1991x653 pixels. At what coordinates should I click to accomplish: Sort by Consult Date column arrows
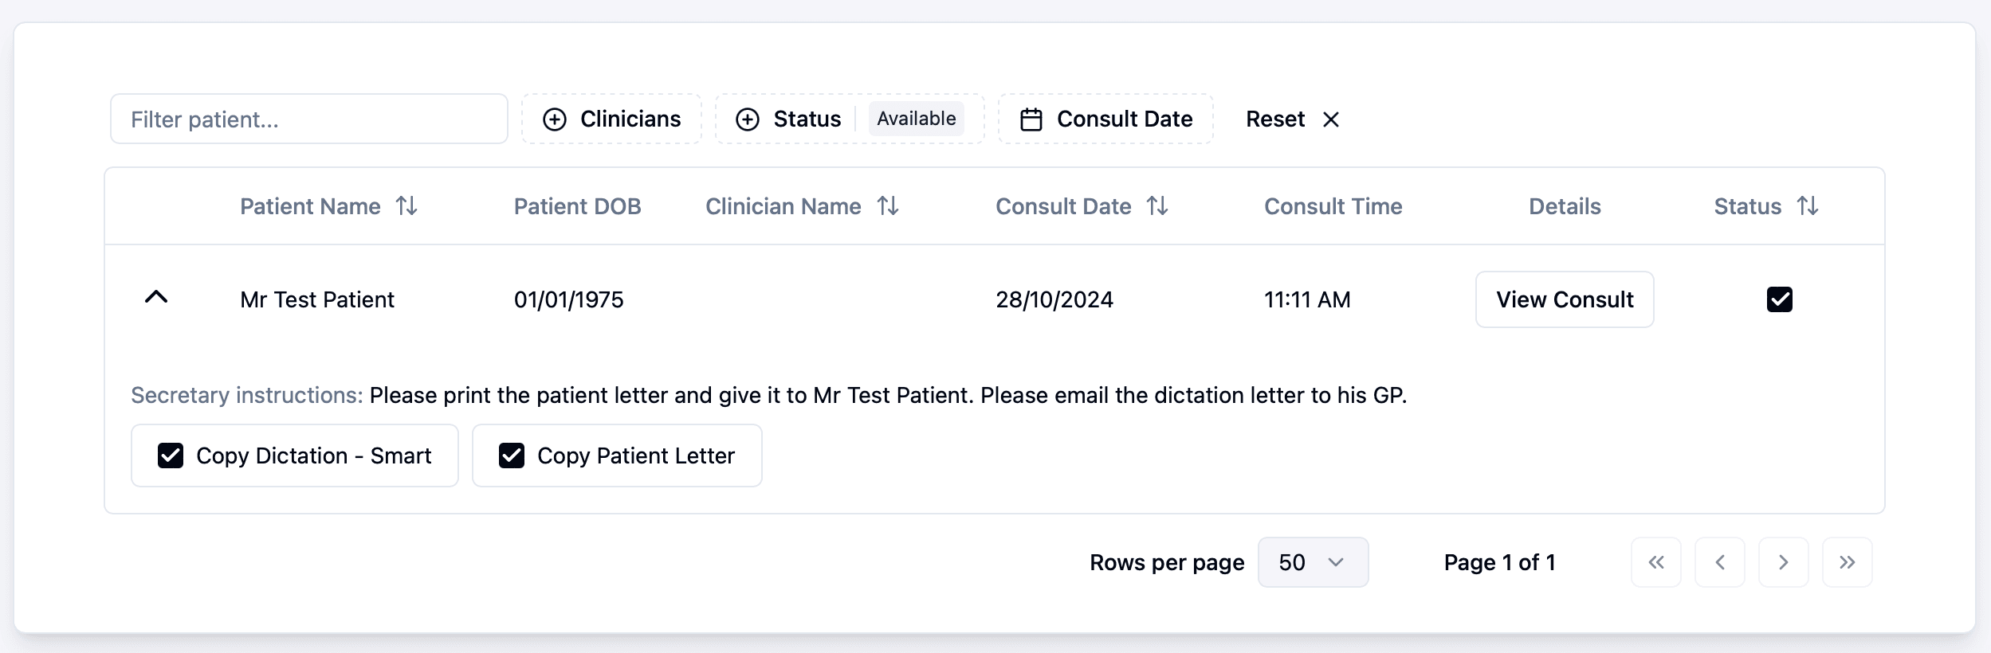click(1157, 206)
